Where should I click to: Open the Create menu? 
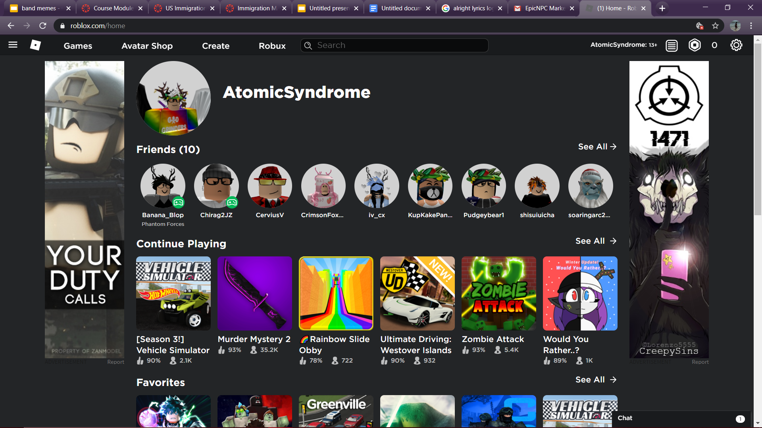216,46
